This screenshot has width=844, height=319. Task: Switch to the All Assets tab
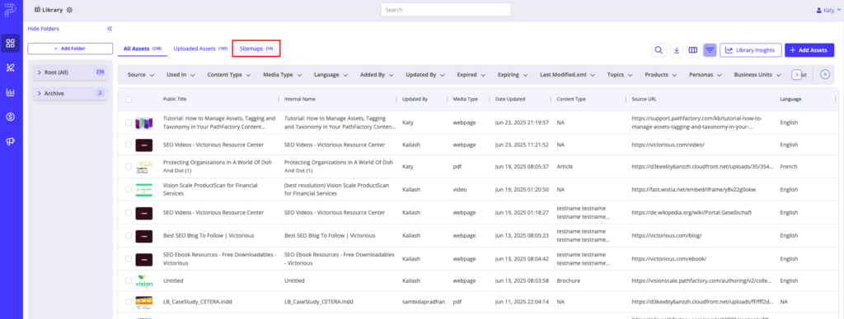143,49
